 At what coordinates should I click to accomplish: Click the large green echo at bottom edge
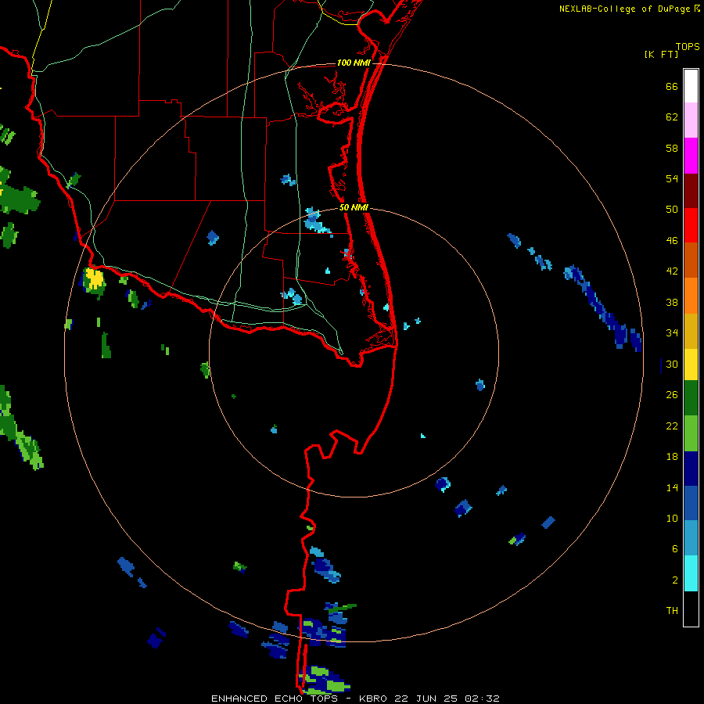(x=325, y=681)
